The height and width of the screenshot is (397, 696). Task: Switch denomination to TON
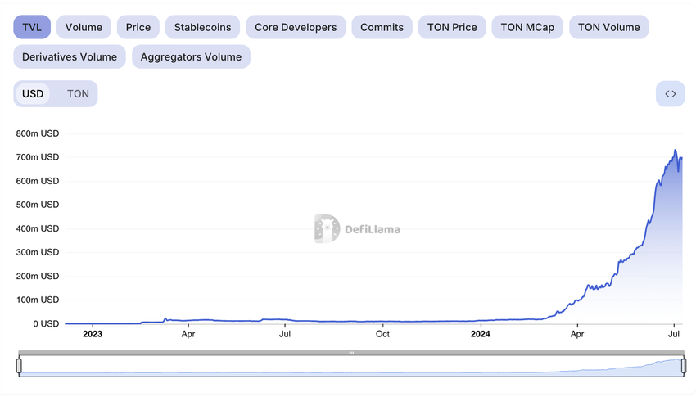(78, 94)
